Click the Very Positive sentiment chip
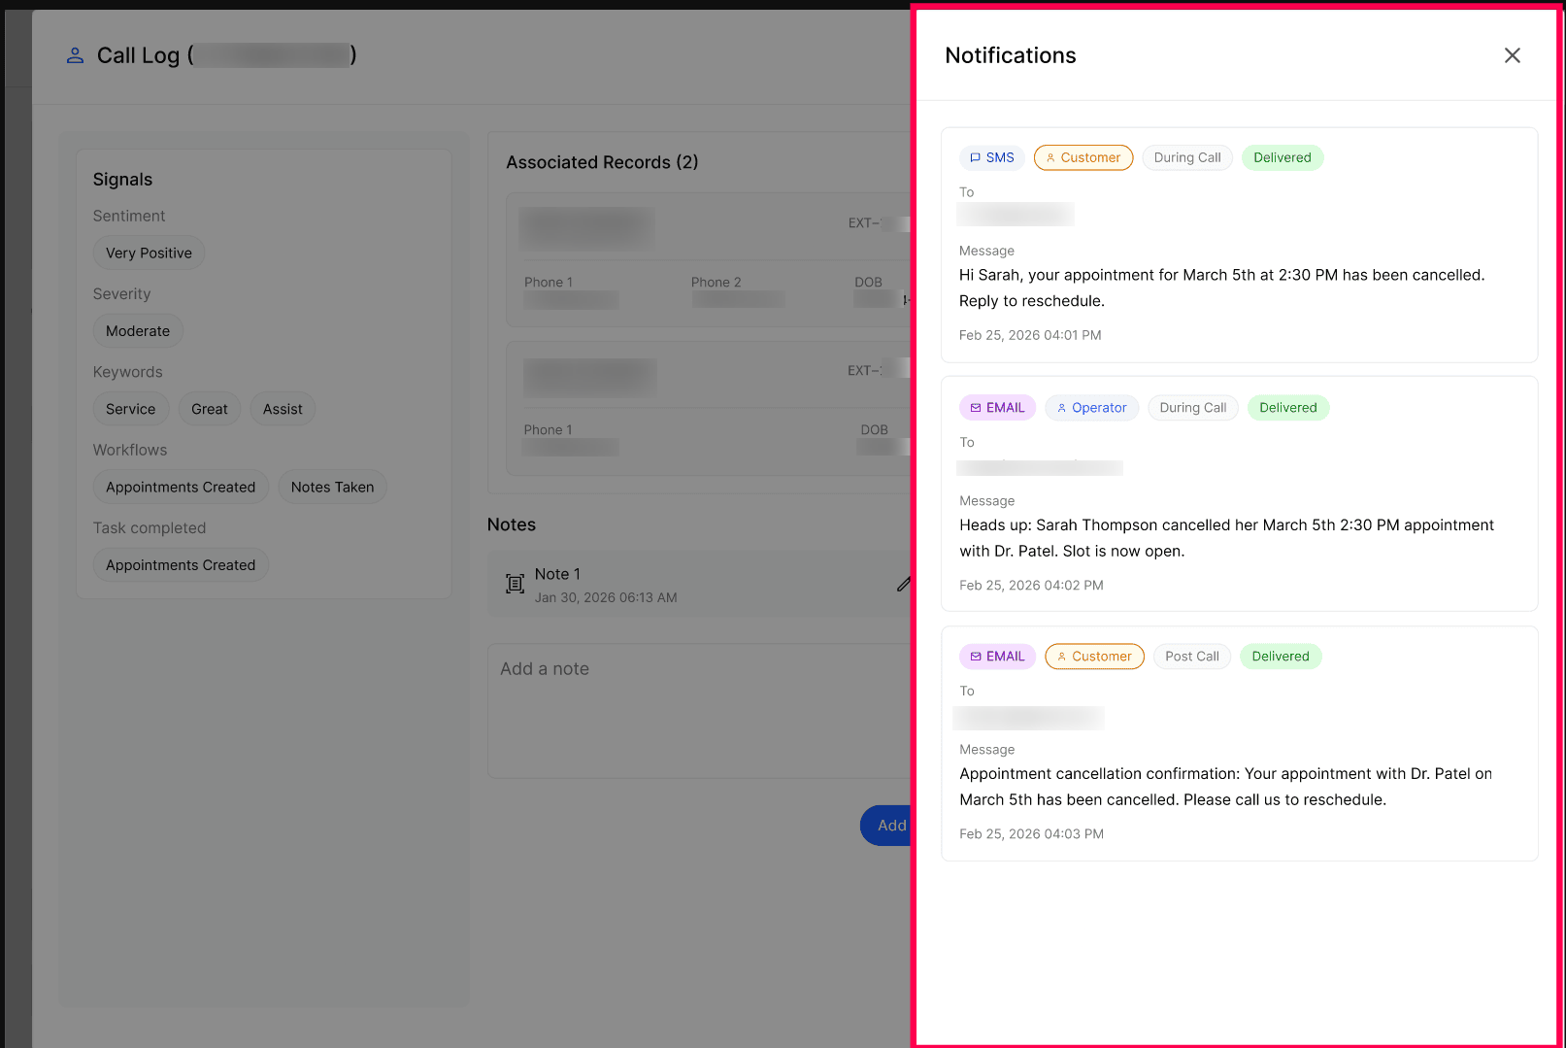Viewport: 1566px width, 1048px height. coord(149,254)
